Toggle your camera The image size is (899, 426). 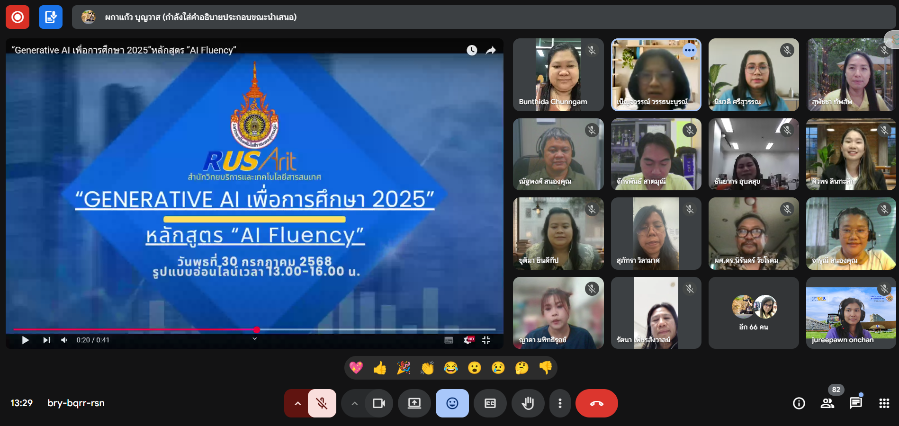(x=379, y=403)
